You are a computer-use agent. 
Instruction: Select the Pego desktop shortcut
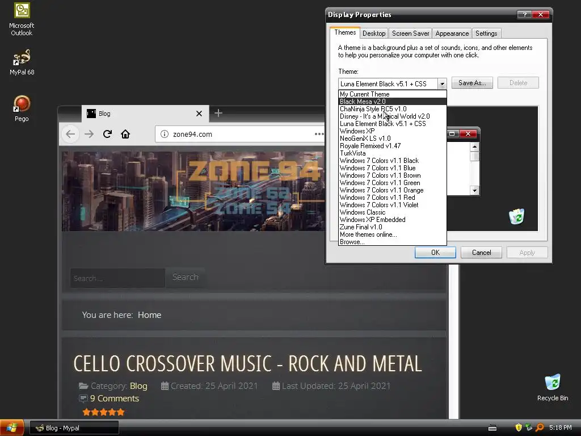click(x=22, y=108)
